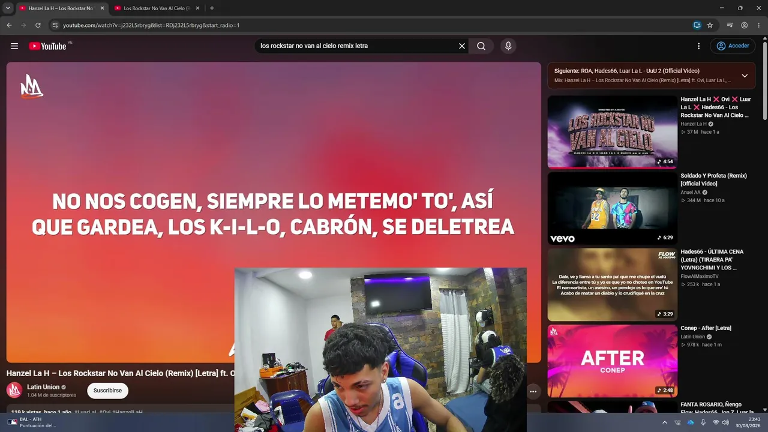
Task: Click the Siguiente: ROA, Hades66 heading
Action: point(626,71)
